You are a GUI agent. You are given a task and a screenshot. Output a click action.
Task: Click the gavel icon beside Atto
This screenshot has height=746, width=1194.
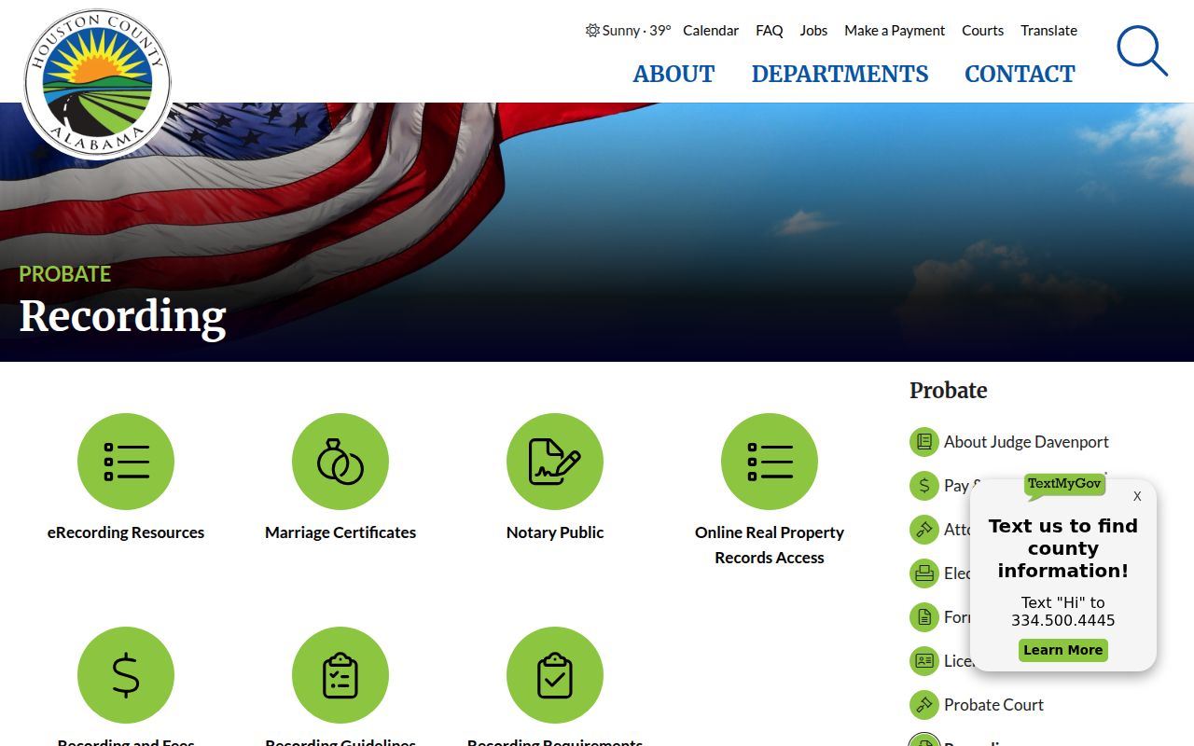(x=924, y=530)
